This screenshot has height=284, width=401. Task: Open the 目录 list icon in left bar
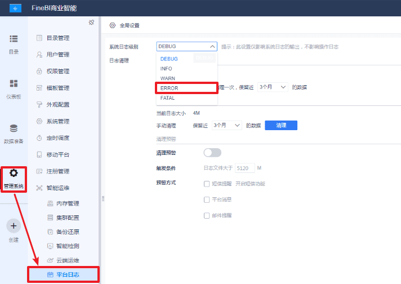tap(14, 39)
